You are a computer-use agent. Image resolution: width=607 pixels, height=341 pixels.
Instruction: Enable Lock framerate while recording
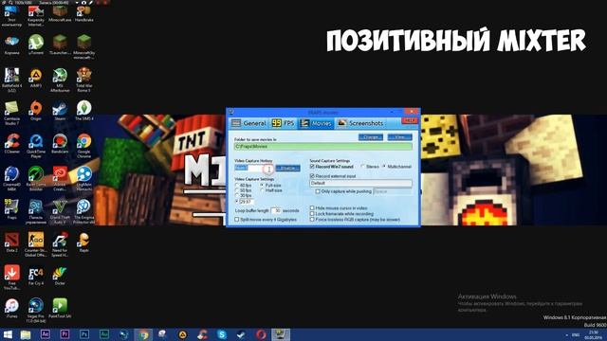click(x=312, y=214)
